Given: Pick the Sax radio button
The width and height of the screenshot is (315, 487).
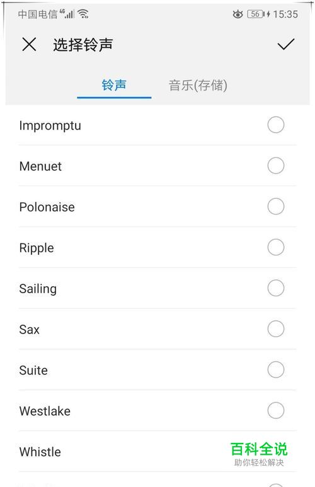Looking at the screenshot, I should coord(276,329).
